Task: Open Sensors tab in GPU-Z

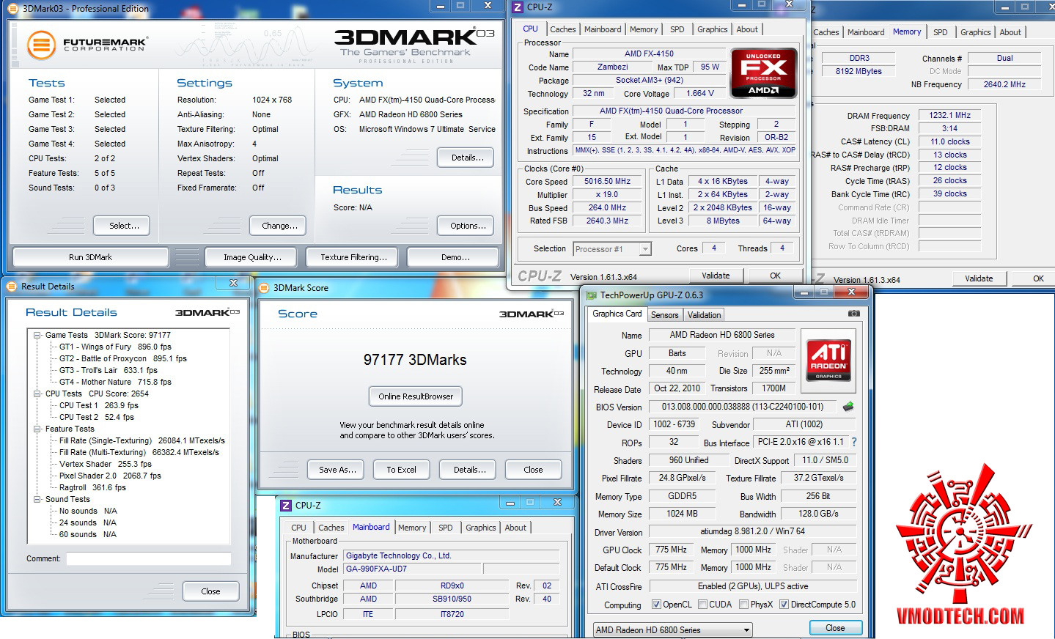Action: click(665, 315)
